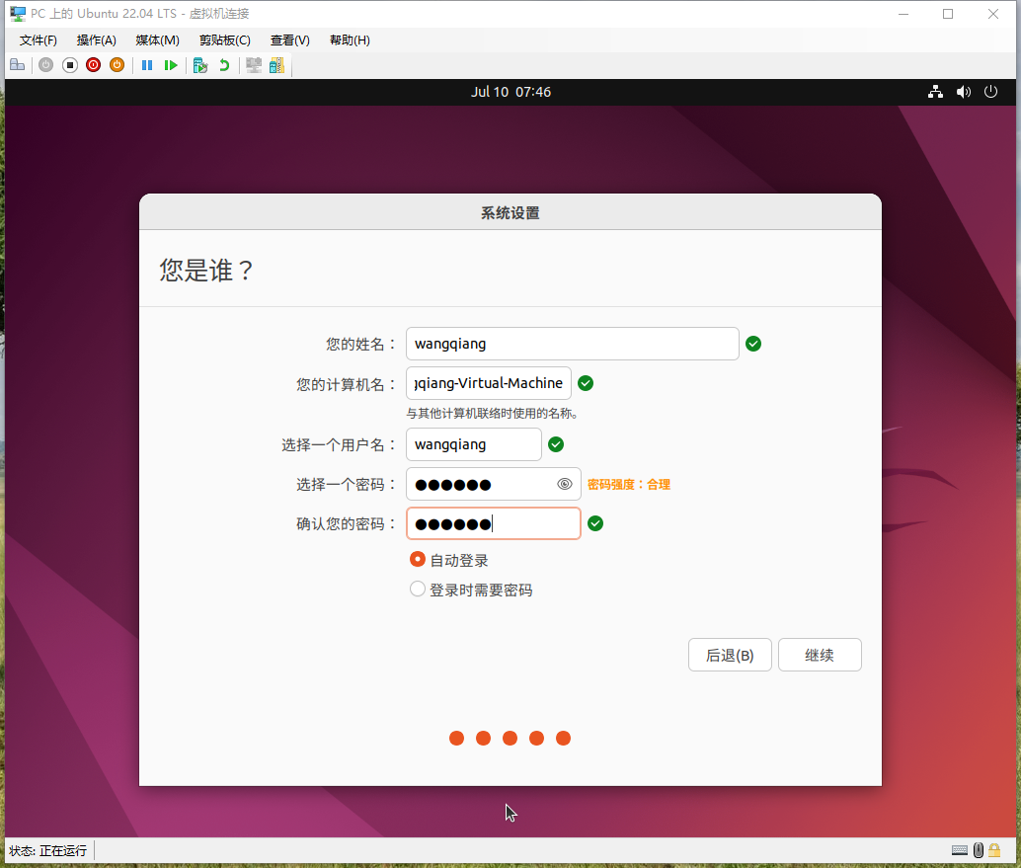The image size is (1021, 868).
Task: Click the red Shut Down icon
Action: (93, 65)
